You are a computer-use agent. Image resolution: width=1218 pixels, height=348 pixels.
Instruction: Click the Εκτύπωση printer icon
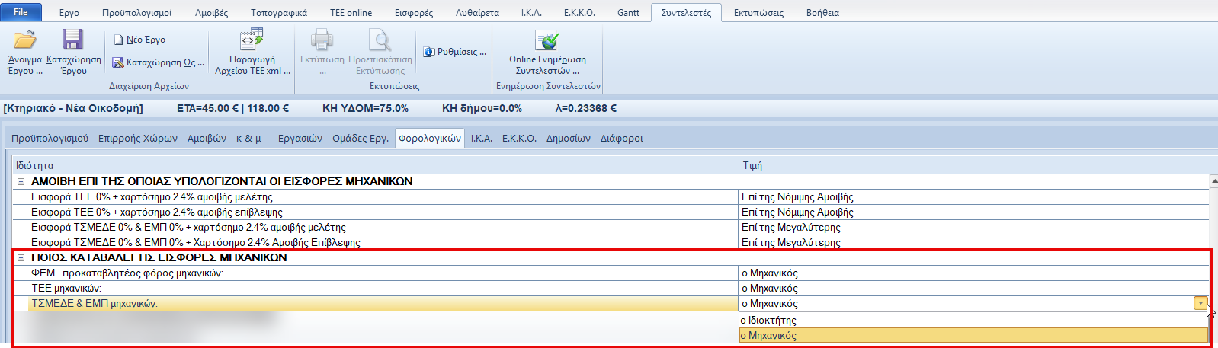322,40
